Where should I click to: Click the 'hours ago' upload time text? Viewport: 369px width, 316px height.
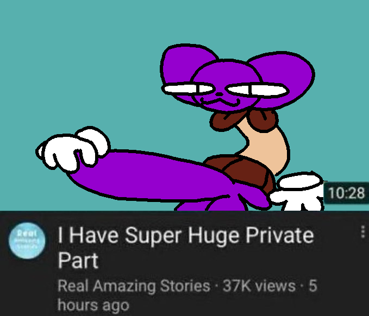pos(93,305)
